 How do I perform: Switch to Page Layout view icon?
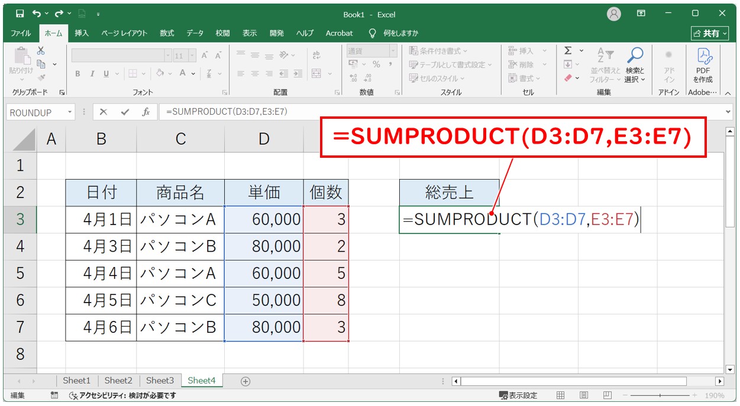584,395
